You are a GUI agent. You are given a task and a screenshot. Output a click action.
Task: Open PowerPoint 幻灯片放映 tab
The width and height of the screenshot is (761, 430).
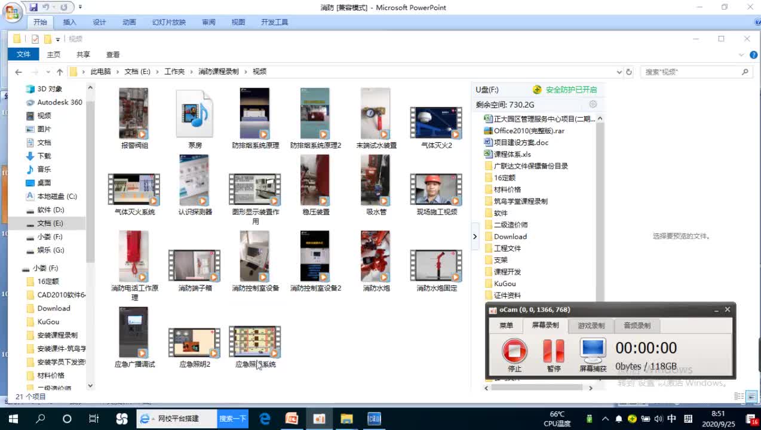coord(169,22)
